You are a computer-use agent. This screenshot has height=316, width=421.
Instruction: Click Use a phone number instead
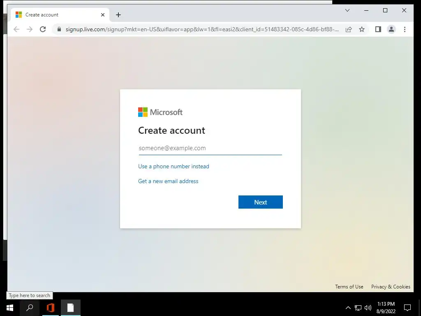tap(173, 166)
